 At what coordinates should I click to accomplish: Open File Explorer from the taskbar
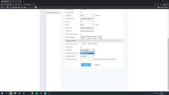pos(15,93)
